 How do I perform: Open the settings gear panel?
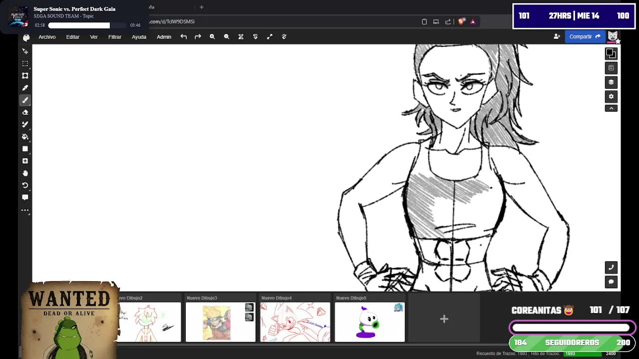tap(611, 97)
